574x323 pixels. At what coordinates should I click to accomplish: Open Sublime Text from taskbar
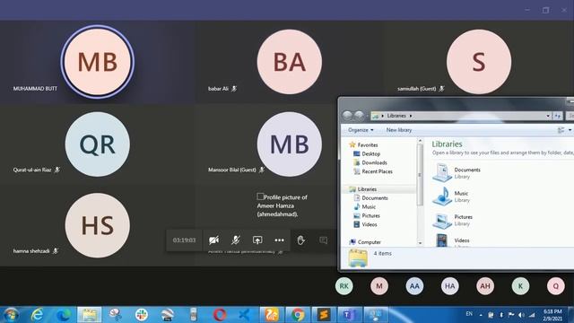point(323,314)
